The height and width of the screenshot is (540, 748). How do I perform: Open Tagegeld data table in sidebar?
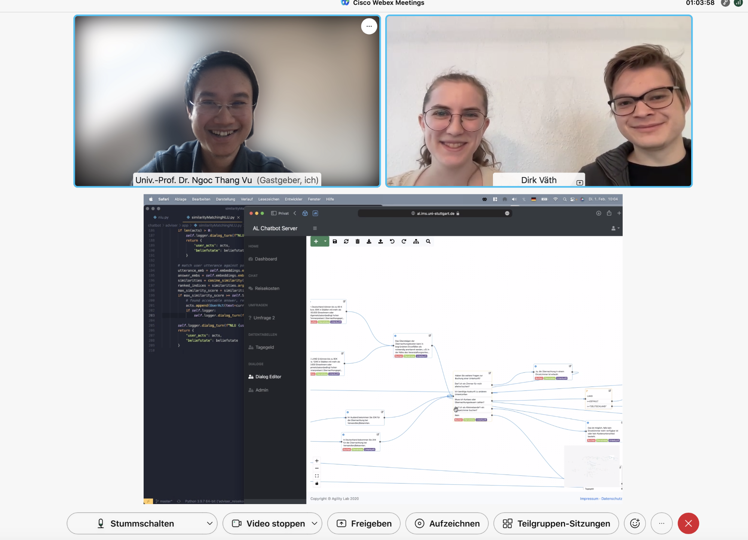[x=261, y=347]
